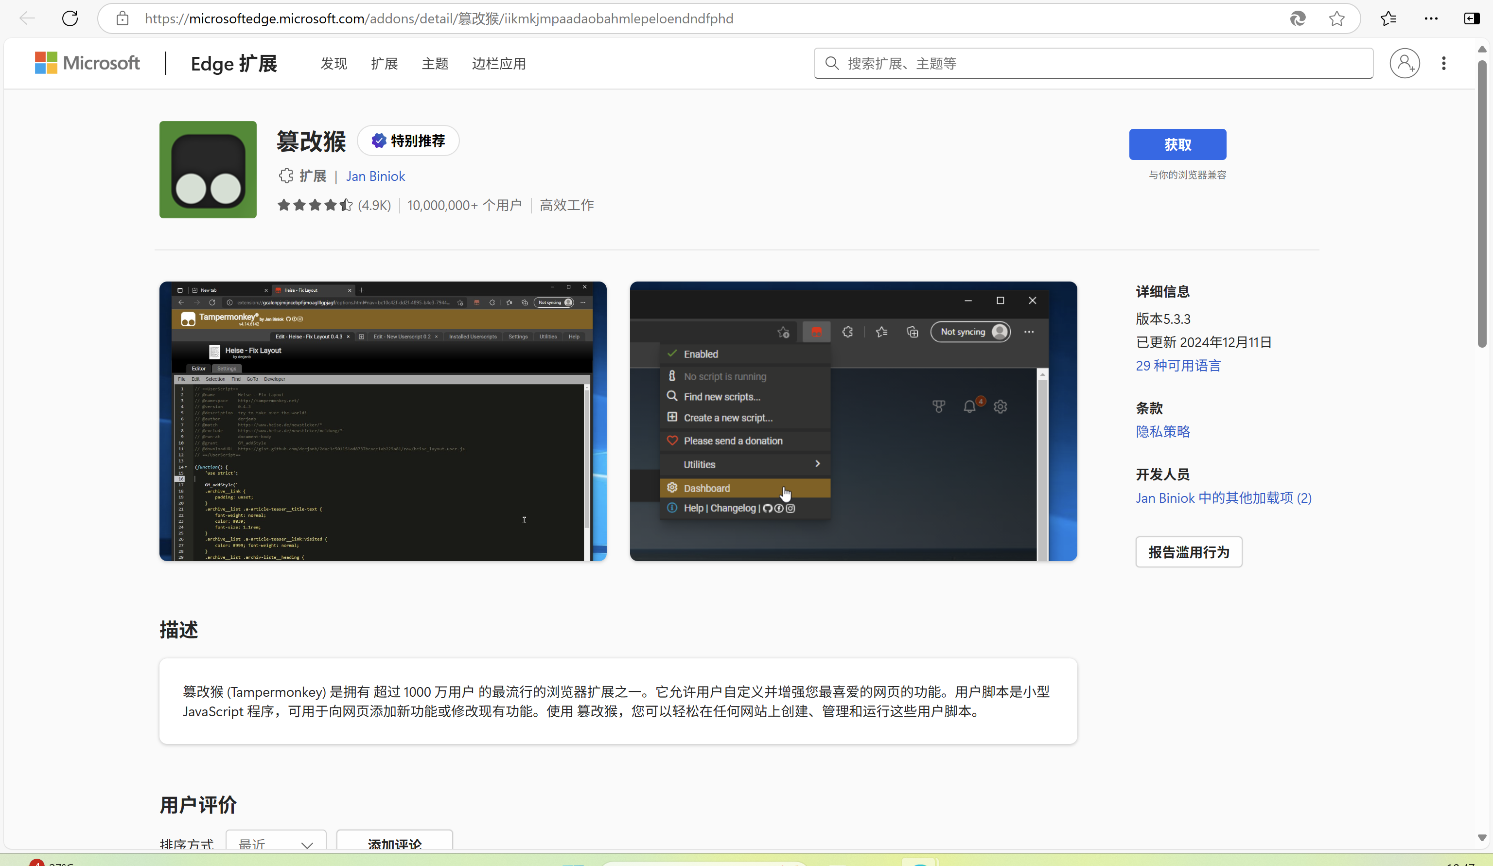1493x866 pixels.
Task: Open developer Jan Biniok link
Action: [376, 176]
